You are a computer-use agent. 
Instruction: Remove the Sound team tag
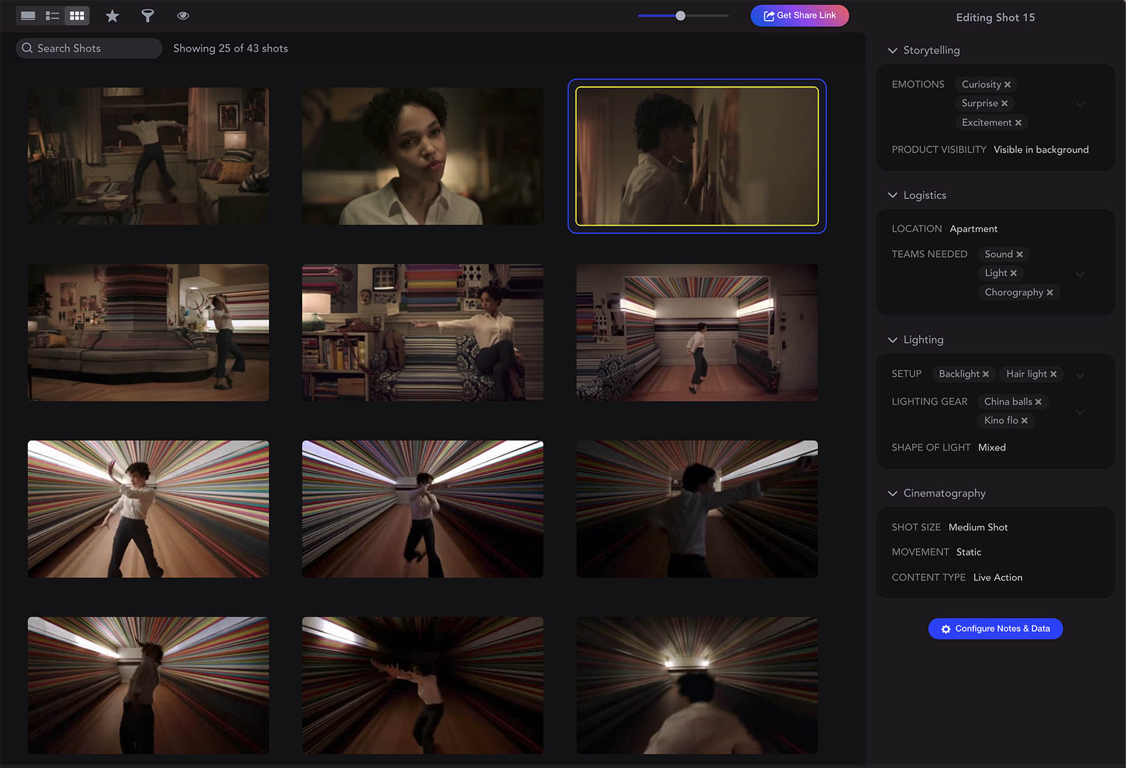click(1020, 254)
